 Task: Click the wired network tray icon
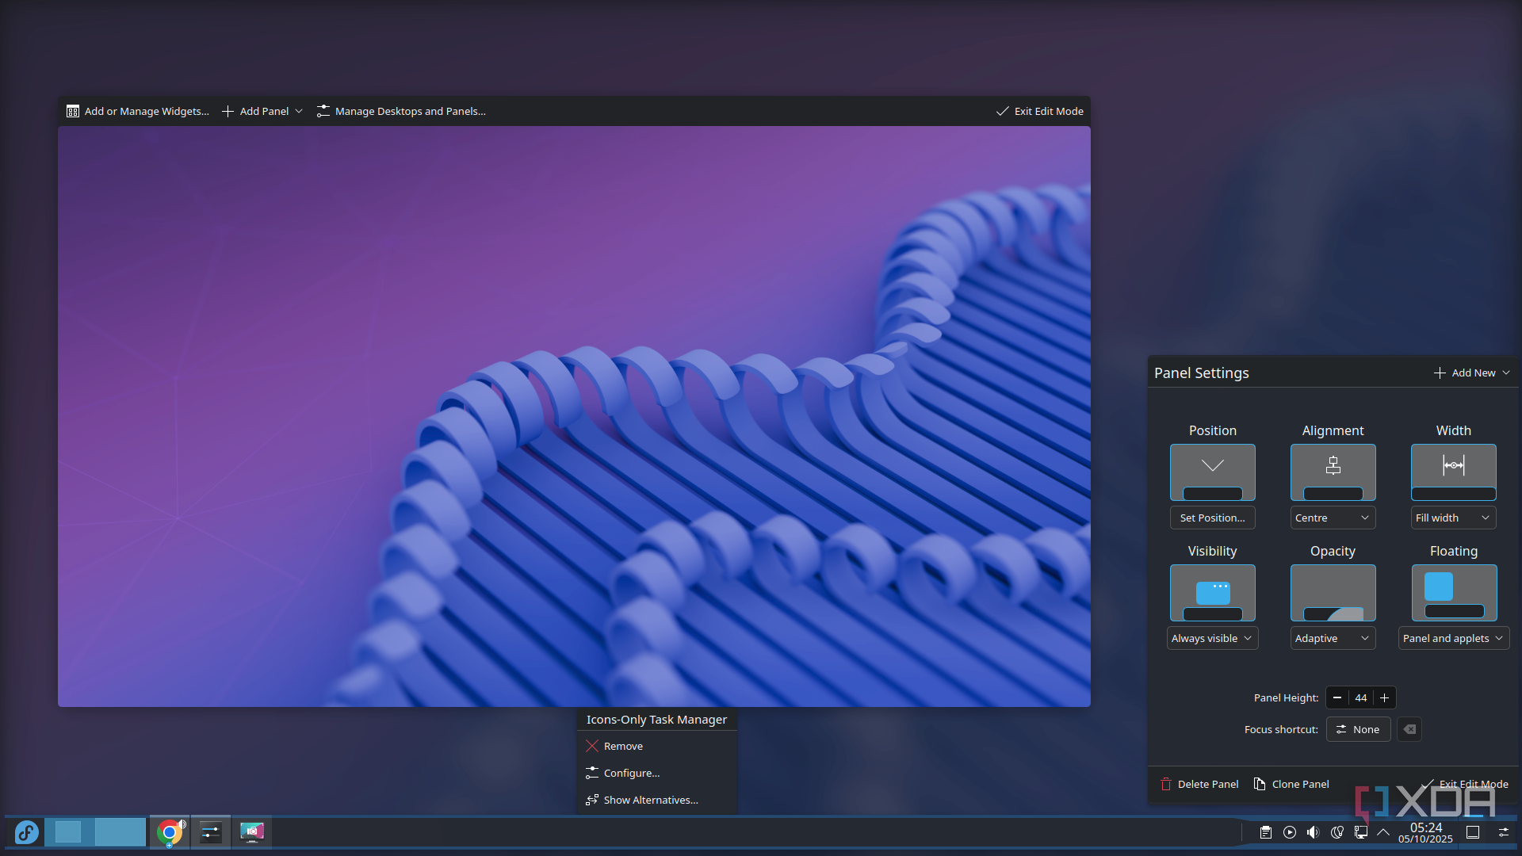pos(1361,832)
